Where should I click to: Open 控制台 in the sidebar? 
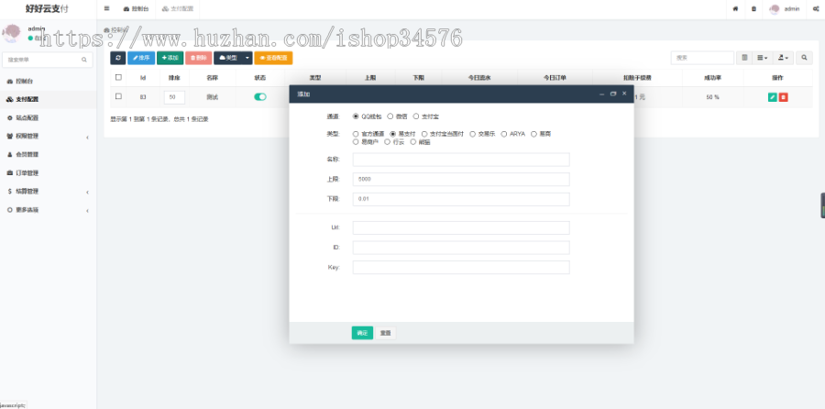(48, 82)
